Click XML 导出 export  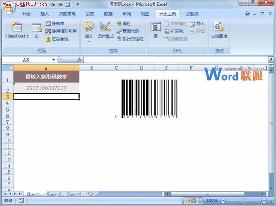coord(197,31)
